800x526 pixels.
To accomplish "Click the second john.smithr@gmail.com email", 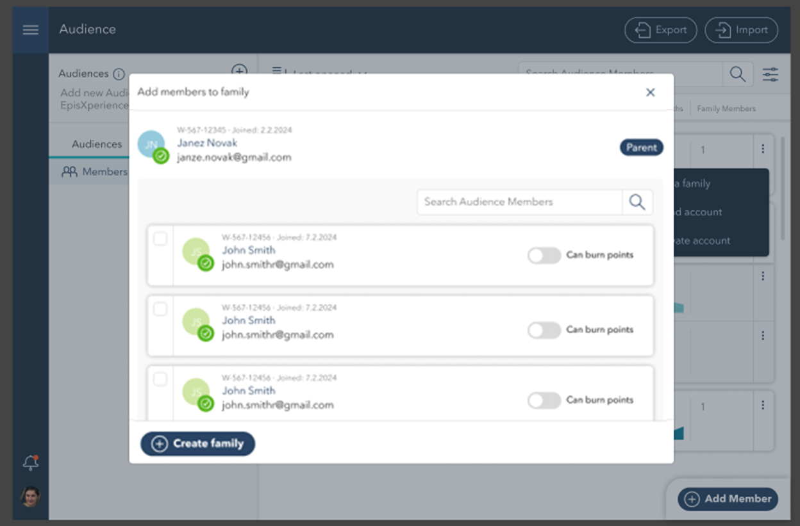I will pos(278,334).
